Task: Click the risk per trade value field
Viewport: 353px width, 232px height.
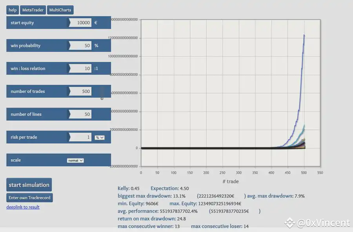Action: tap(80, 137)
